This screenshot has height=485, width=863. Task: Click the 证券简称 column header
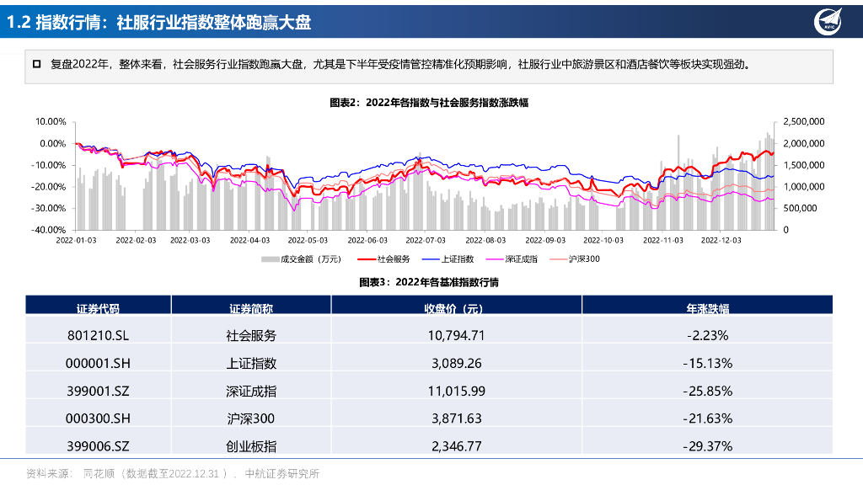[250, 307]
